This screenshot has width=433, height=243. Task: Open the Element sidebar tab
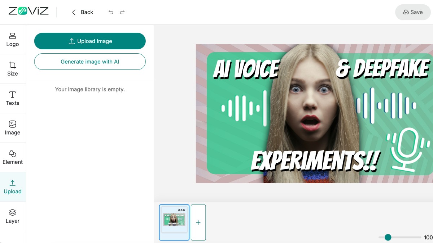coord(13,158)
